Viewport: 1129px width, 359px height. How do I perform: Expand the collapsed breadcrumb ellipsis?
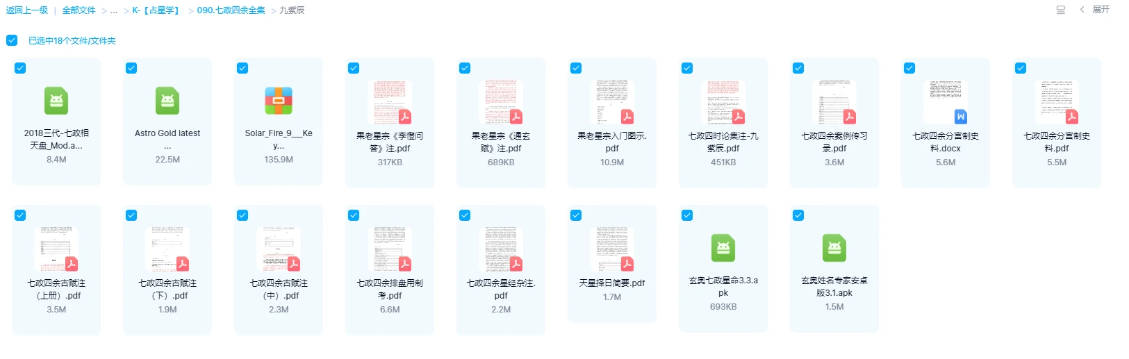(x=114, y=10)
